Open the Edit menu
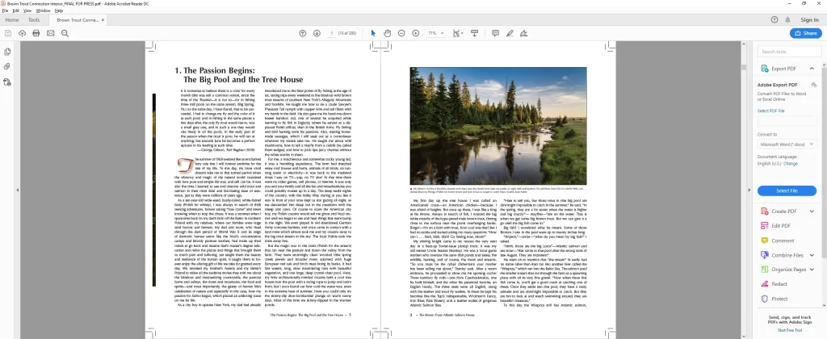The width and height of the screenshot is (827, 339). pos(16,10)
